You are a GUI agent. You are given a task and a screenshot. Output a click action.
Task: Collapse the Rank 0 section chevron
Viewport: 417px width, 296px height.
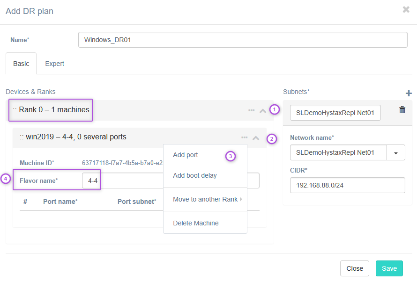[262, 111]
